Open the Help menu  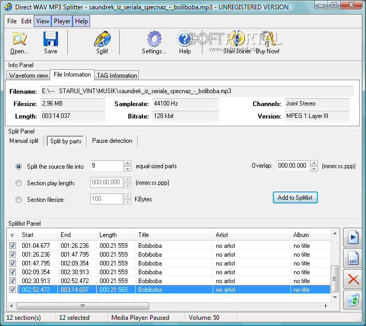pyautogui.click(x=81, y=21)
